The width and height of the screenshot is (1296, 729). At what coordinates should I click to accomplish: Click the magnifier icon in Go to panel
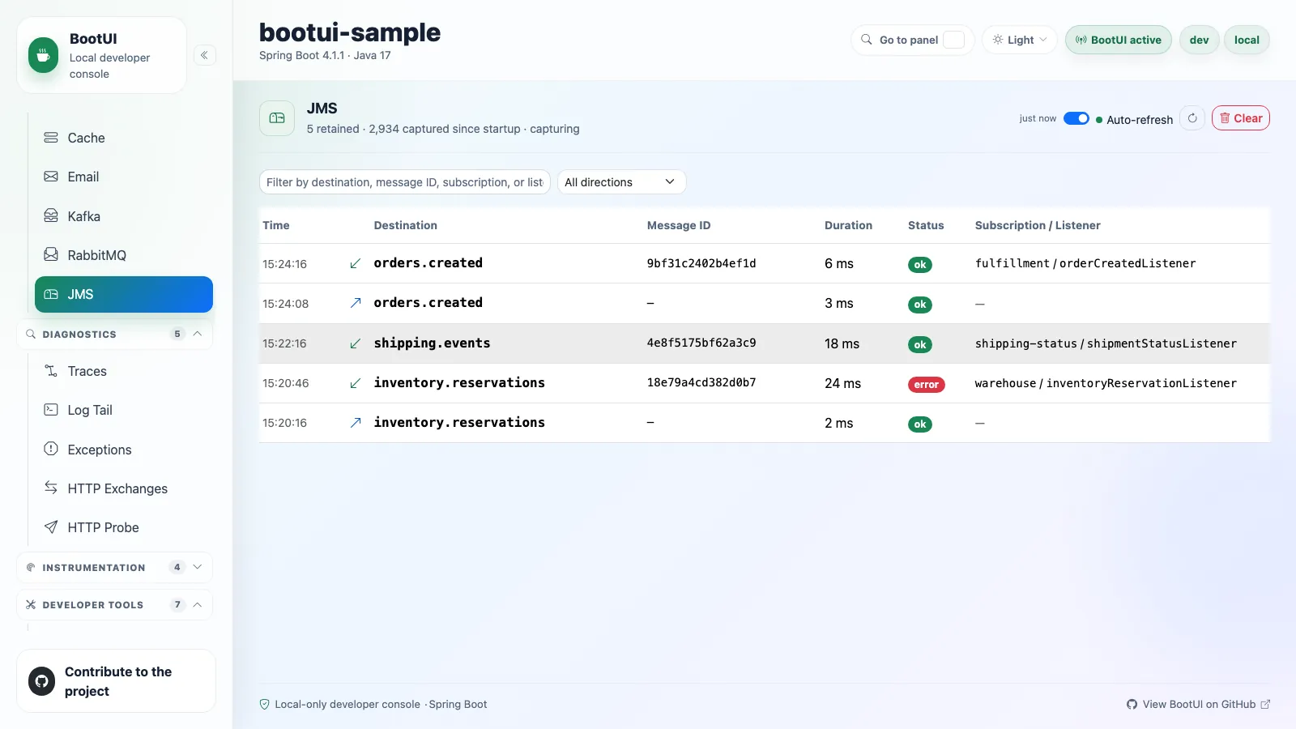point(867,40)
